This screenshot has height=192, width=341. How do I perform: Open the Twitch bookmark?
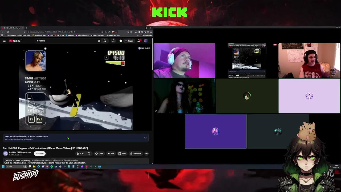tap(51, 35)
